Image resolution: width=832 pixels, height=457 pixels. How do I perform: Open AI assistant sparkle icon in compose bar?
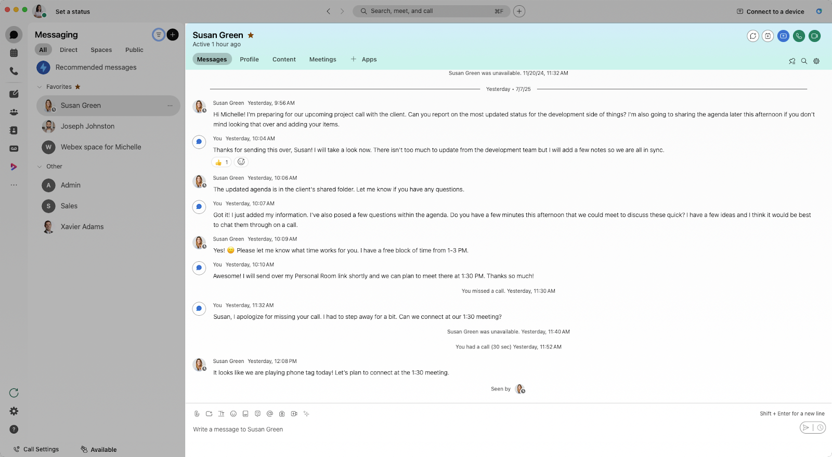pos(306,414)
